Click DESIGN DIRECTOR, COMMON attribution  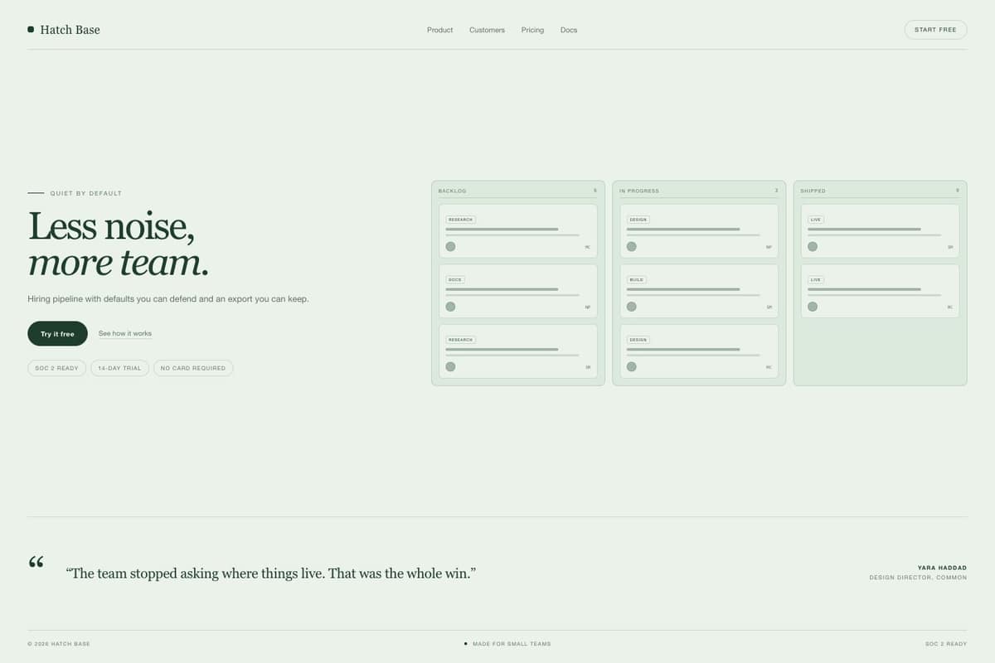tap(918, 578)
